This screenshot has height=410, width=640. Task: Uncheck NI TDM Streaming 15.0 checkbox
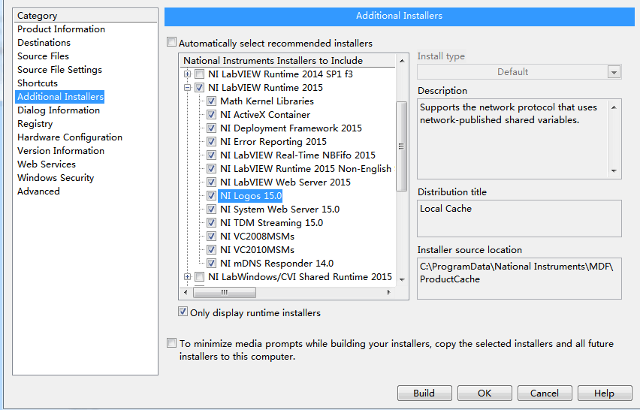(211, 223)
